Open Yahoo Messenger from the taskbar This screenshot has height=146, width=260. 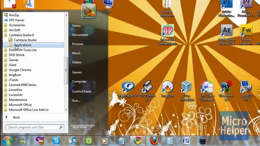pos(40,141)
